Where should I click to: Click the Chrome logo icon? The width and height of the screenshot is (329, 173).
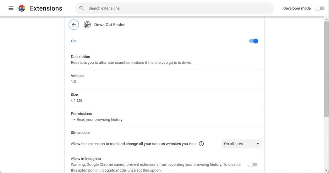coord(22,8)
